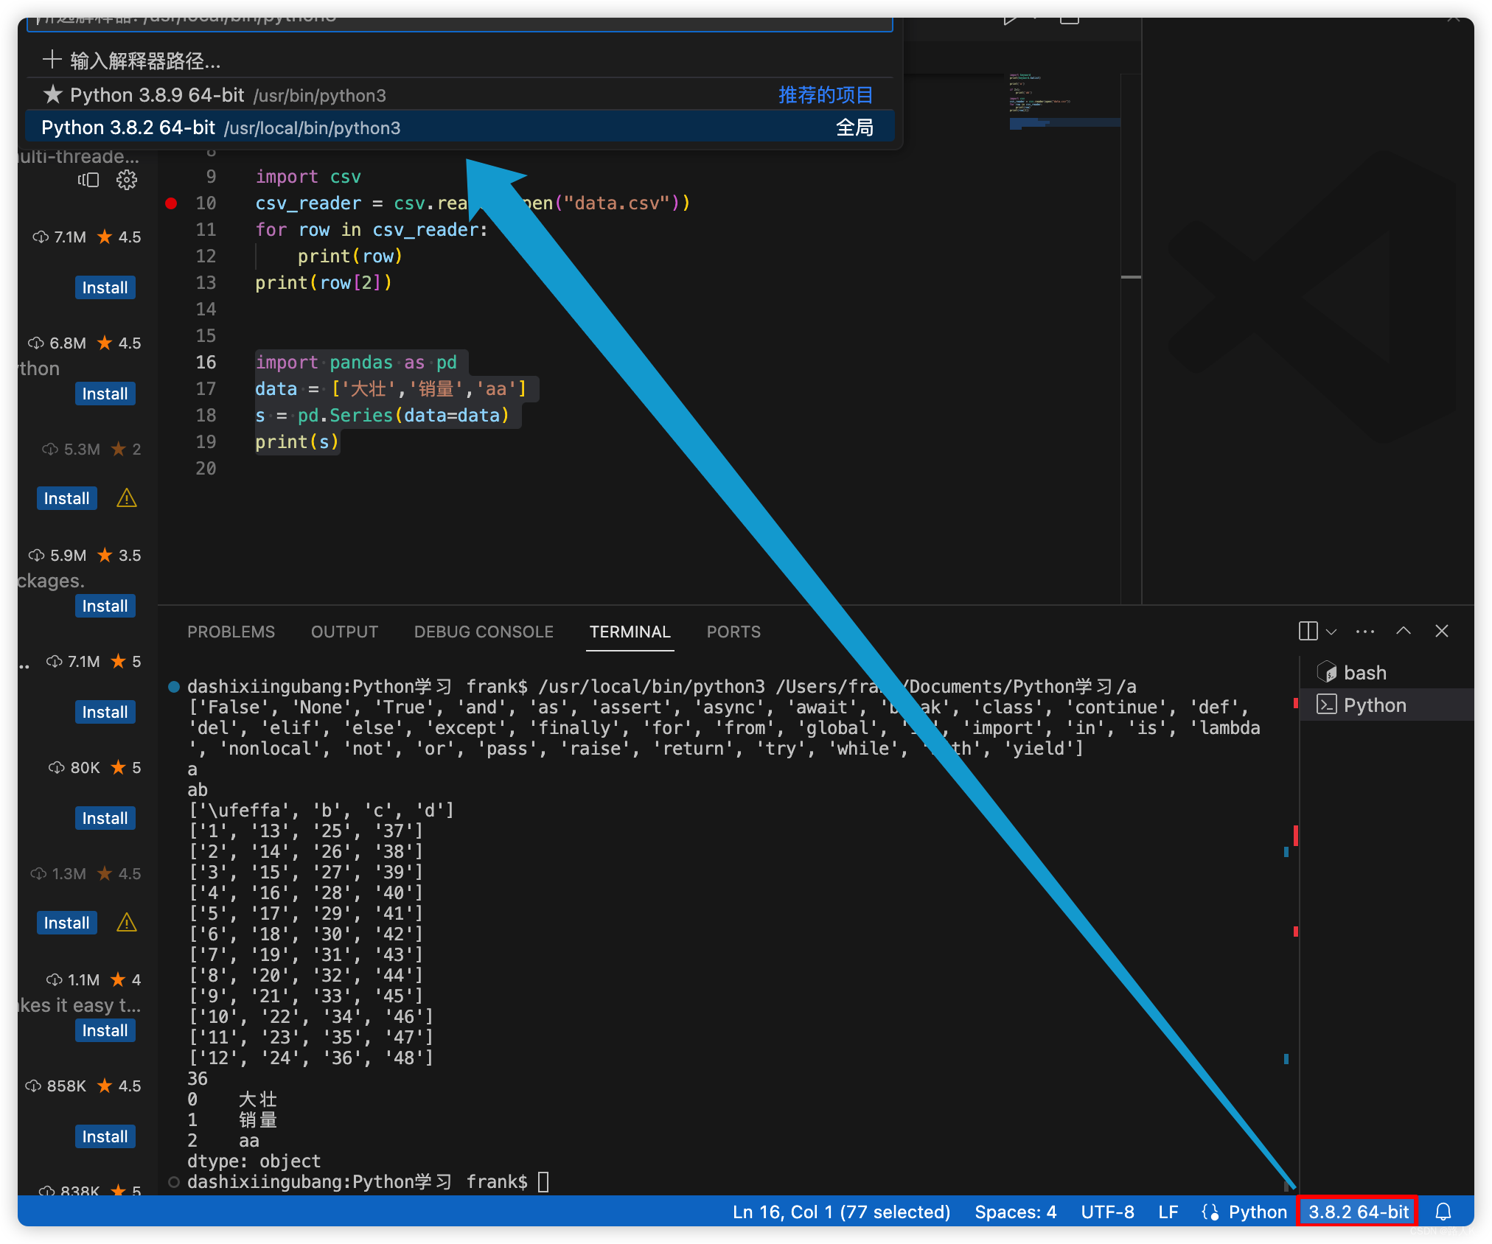Click the extension settings gear icon
The width and height of the screenshot is (1492, 1244).
(x=127, y=179)
